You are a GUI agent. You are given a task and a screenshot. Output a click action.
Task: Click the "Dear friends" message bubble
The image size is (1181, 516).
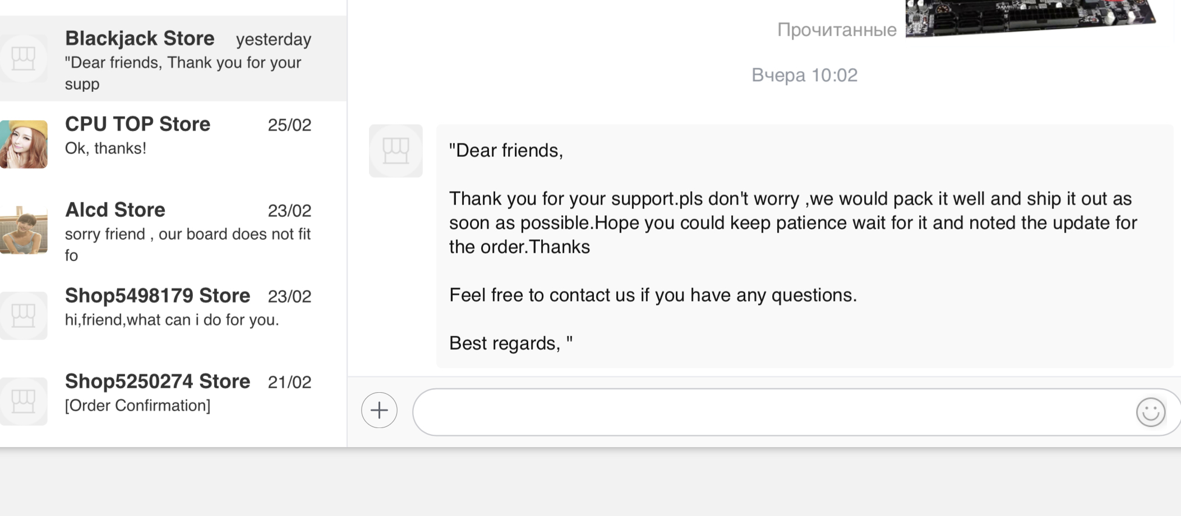(x=804, y=247)
